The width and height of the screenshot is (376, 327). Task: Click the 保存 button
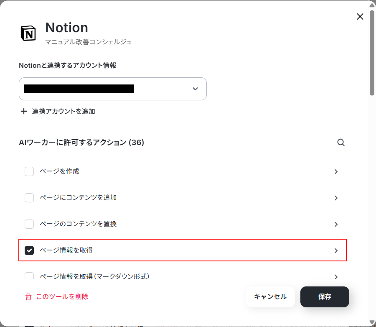coord(325,297)
